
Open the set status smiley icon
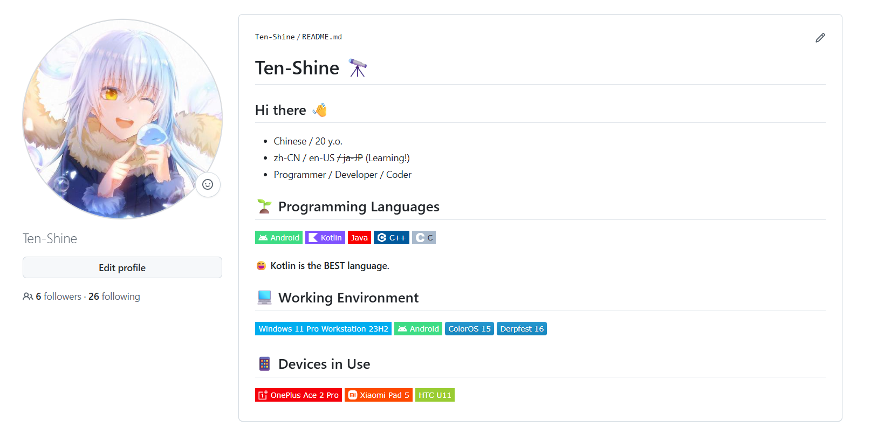(x=208, y=184)
